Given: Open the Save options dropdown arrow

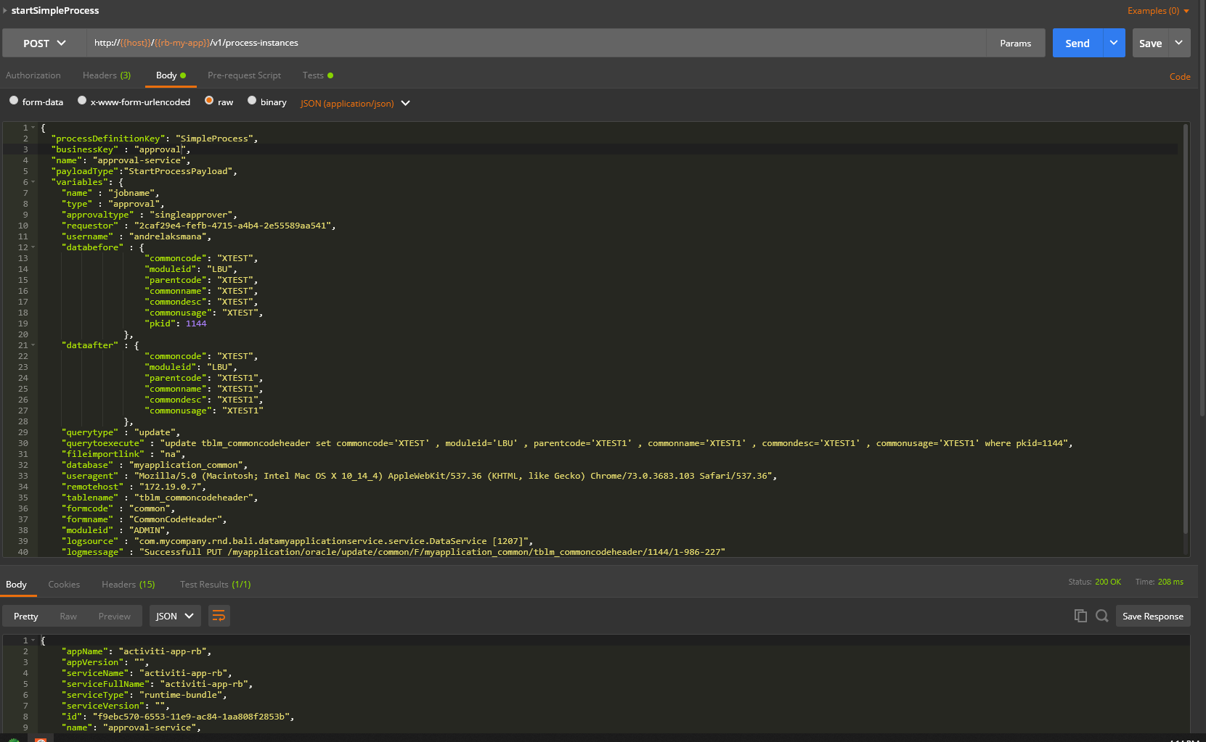Looking at the screenshot, I should click(x=1179, y=43).
